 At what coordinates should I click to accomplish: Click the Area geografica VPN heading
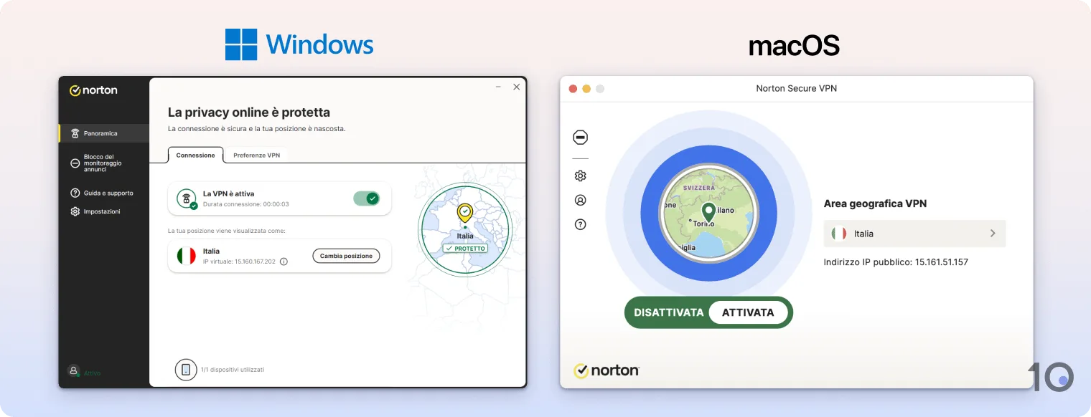875,203
